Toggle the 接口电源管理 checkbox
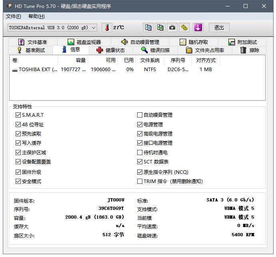Viewport: 276px width, 257px height. point(140,143)
